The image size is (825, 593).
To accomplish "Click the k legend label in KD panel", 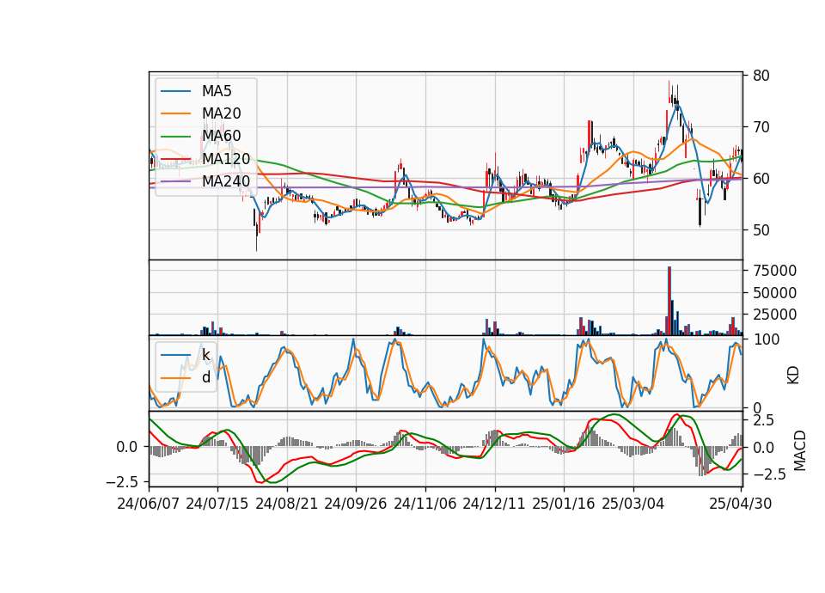I will (205, 355).
